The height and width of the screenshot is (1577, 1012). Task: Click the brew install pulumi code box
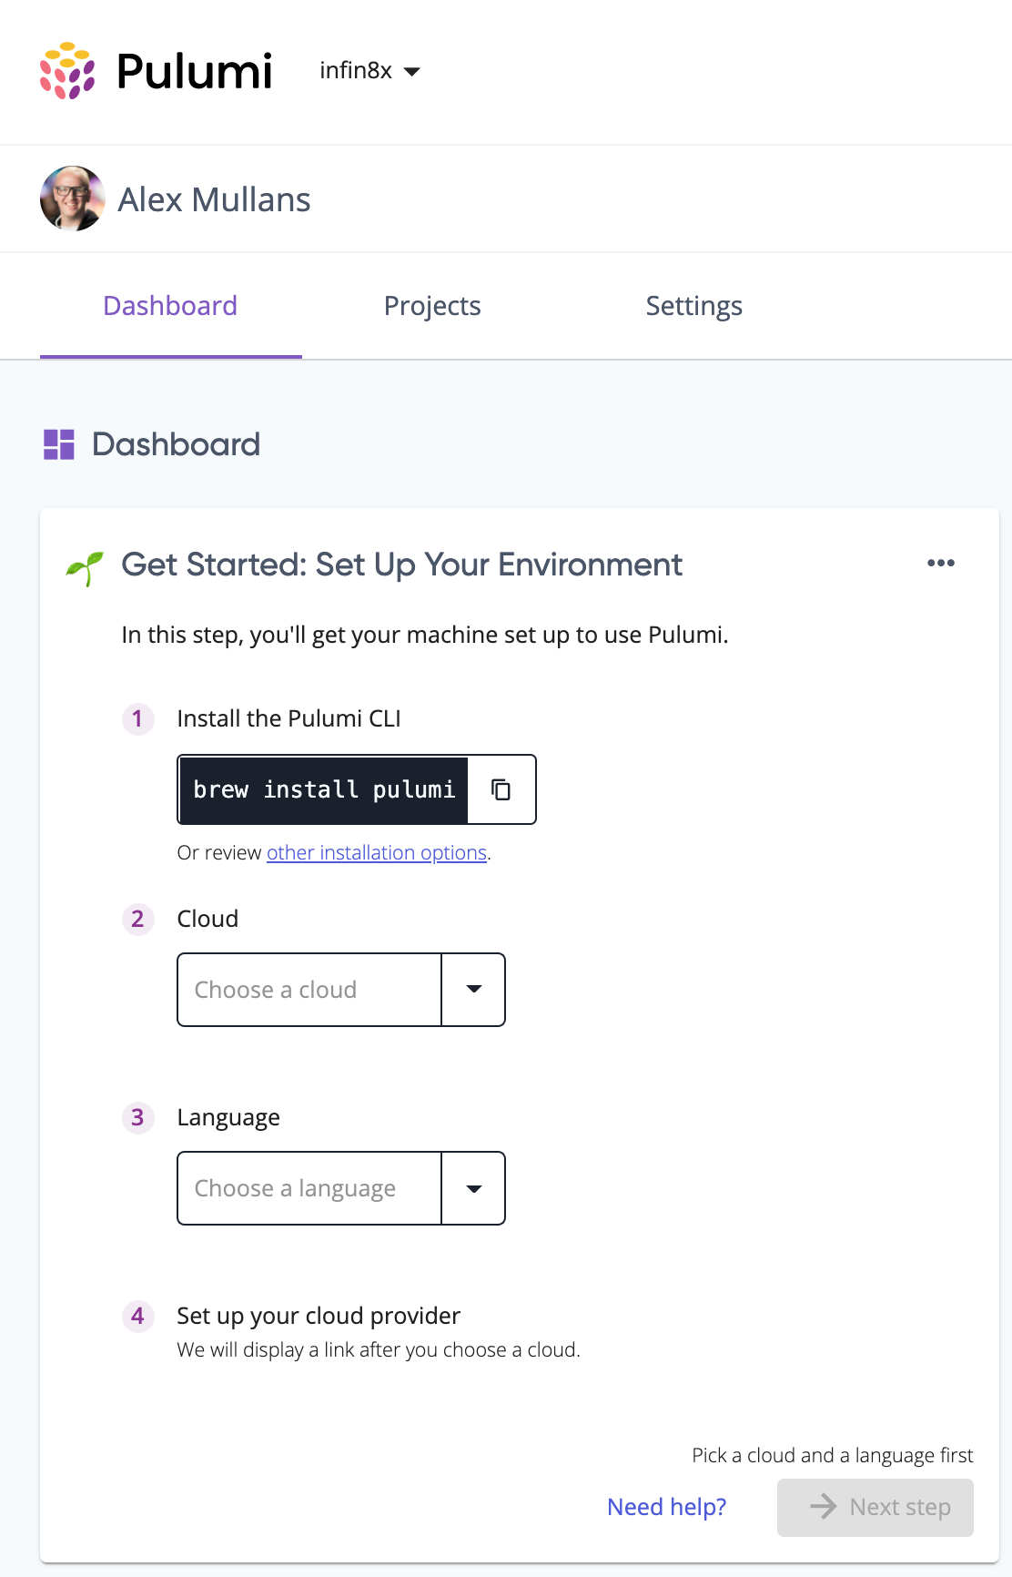(x=324, y=789)
